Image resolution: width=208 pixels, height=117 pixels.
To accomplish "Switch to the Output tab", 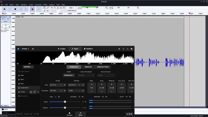I will click(62, 49).
